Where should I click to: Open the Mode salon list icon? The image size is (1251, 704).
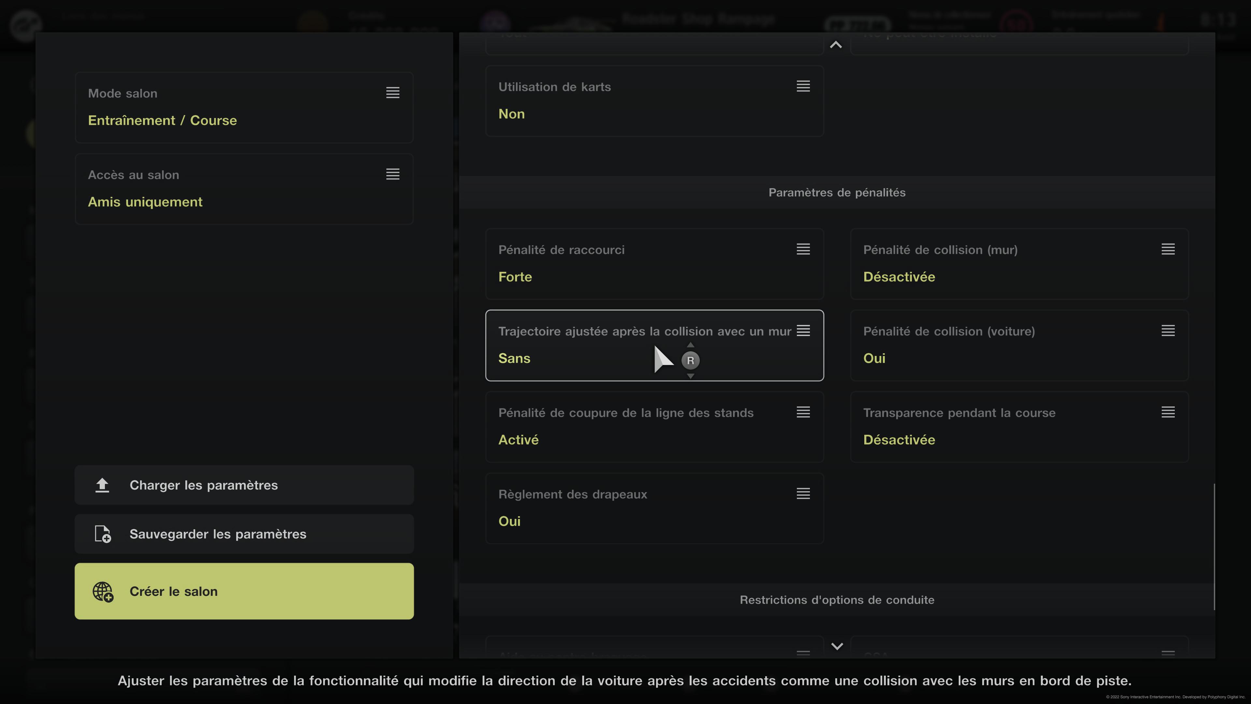click(x=392, y=93)
